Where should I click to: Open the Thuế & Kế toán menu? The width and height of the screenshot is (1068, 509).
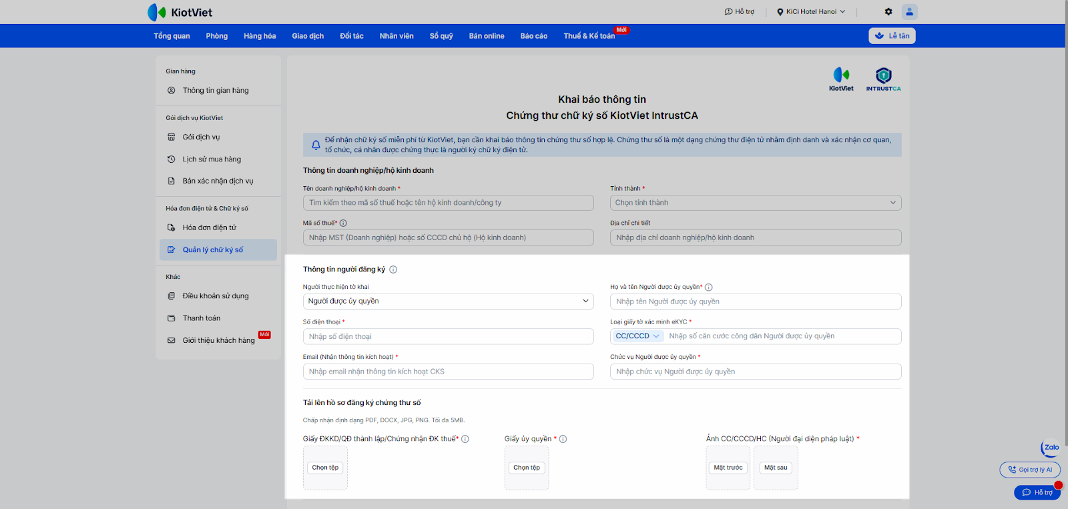click(x=589, y=36)
